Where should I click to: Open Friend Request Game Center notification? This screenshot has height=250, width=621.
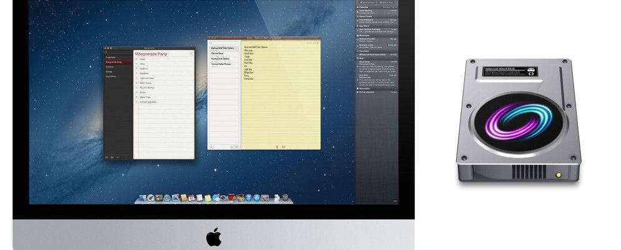click(377, 21)
